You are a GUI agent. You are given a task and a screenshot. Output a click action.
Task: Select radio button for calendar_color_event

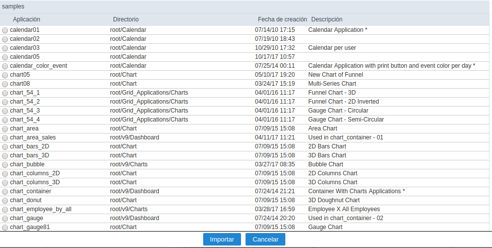coord(5,66)
